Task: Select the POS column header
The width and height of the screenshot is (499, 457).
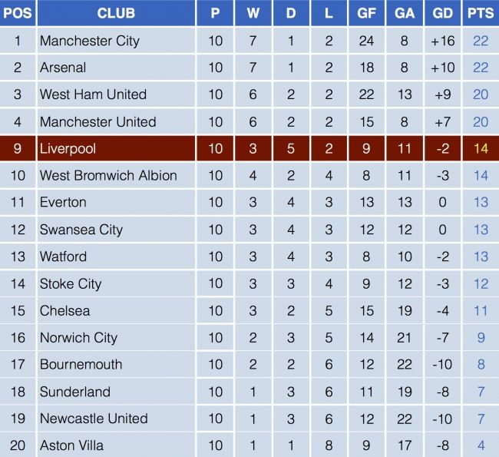Action: tap(18, 13)
